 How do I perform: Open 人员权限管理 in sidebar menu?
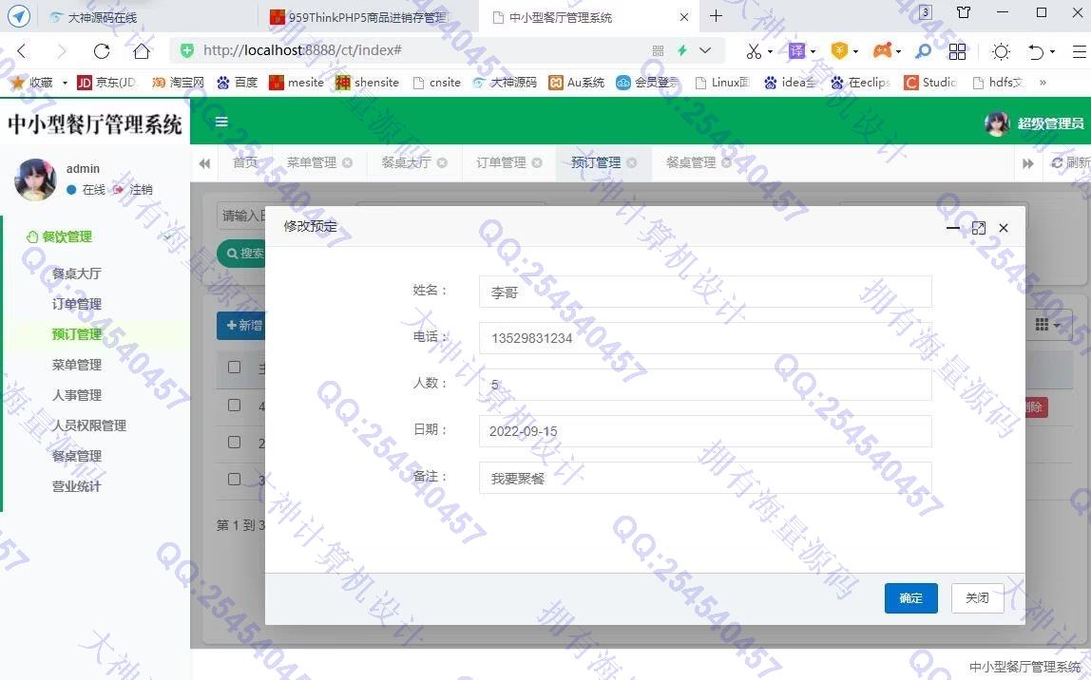(x=89, y=425)
